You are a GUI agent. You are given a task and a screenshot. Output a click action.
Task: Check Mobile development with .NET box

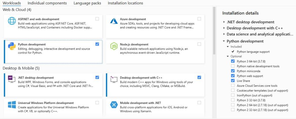point(199,103)
